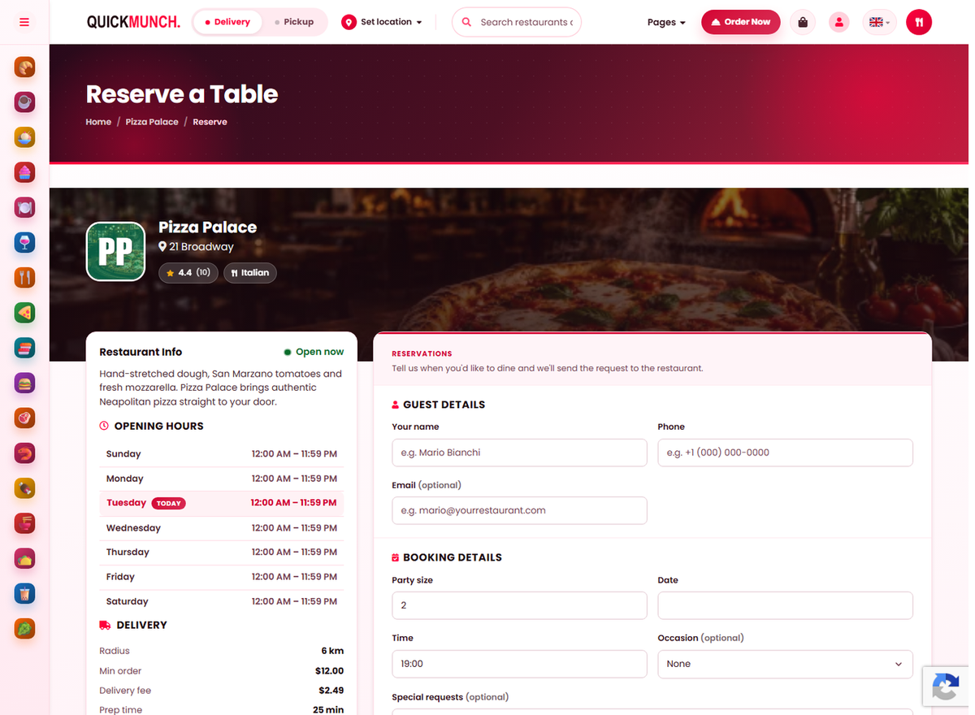Follow the Pizza Palace breadcrumb link

(152, 122)
